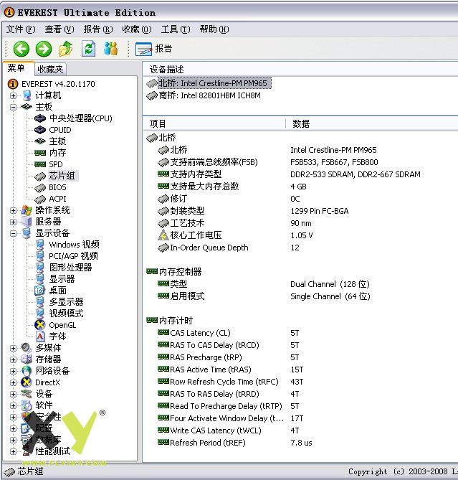Screen dimensions: 458x480
Task: Select the 支持内存类型 row
Action: point(289,174)
